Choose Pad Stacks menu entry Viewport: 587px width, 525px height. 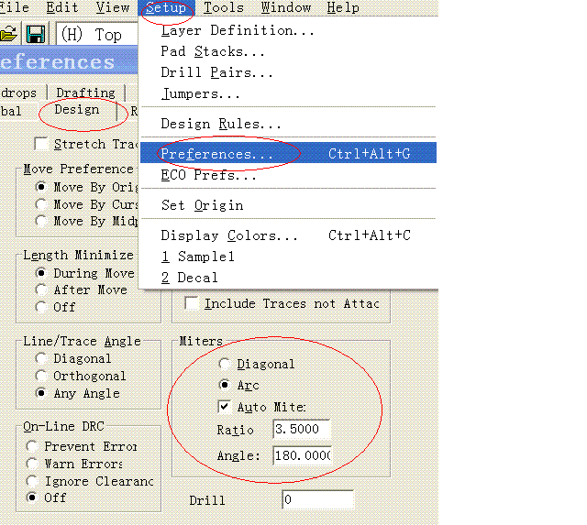(x=288, y=51)
